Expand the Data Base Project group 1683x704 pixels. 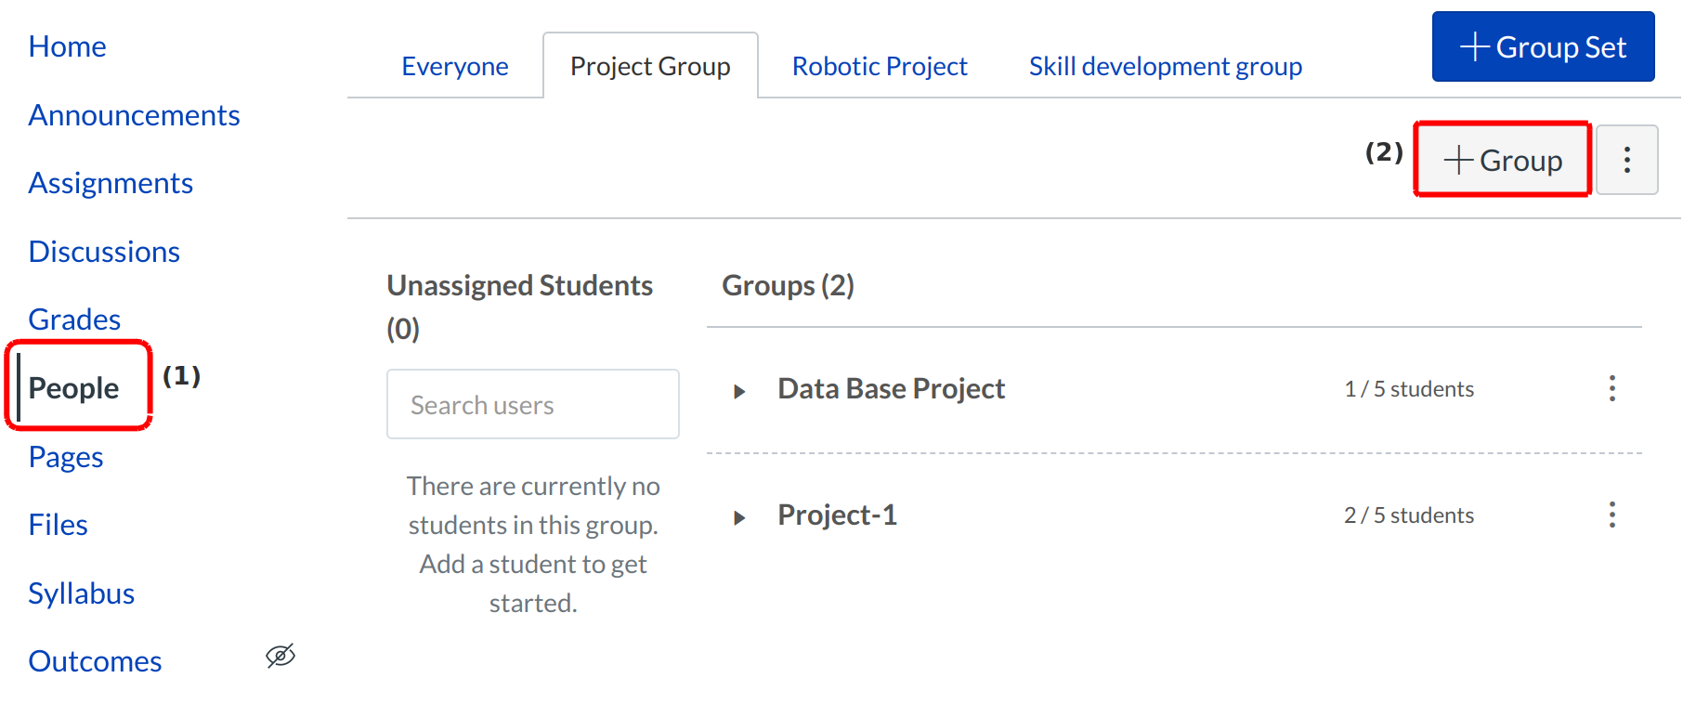pyautogui.click(x=739, y=391)
